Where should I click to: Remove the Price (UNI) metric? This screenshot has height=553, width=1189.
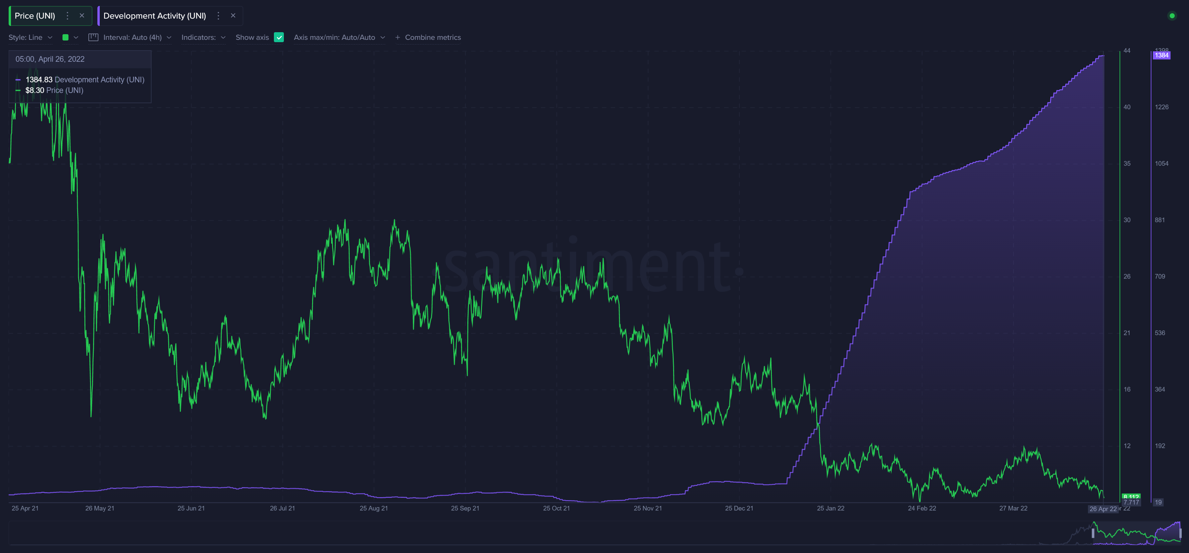[x=82, y=16]
